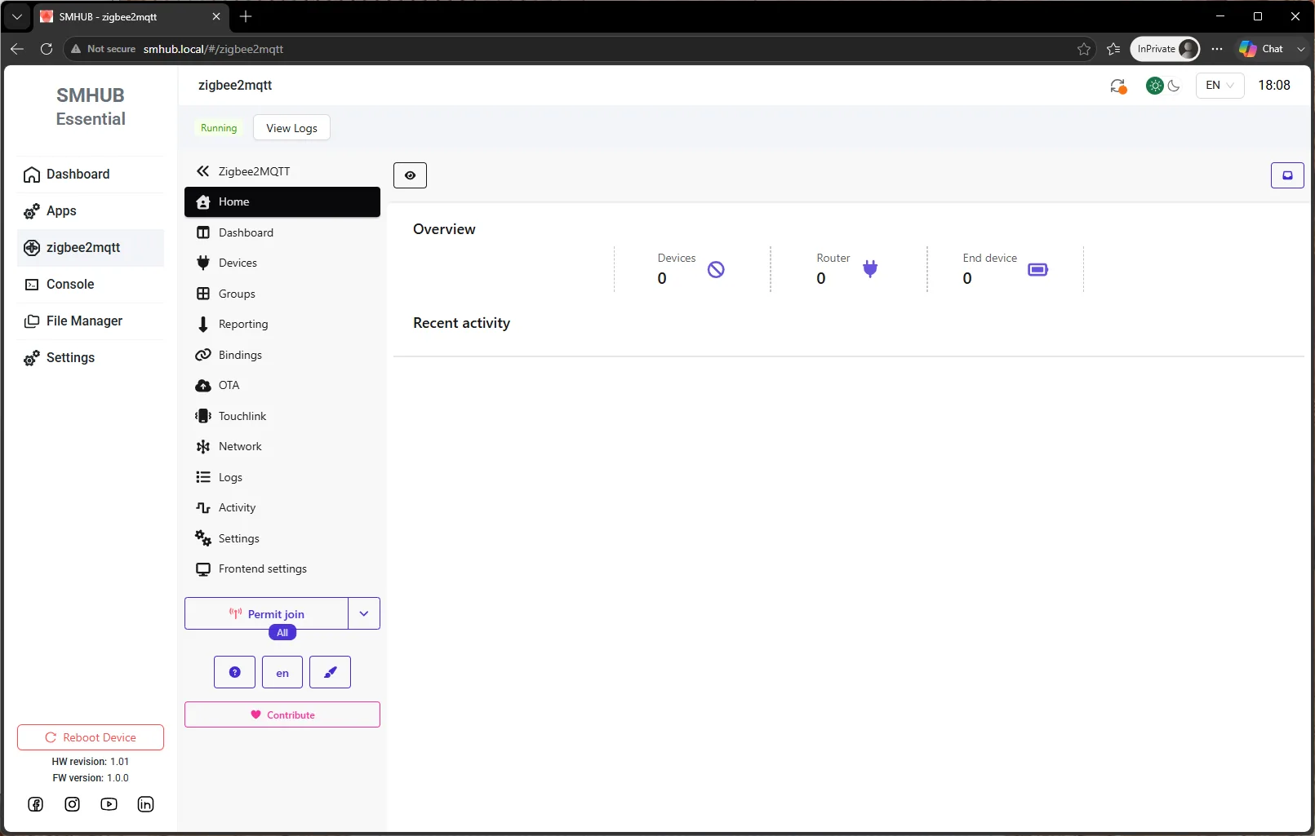Click browser back arrow

pos(17,49)
